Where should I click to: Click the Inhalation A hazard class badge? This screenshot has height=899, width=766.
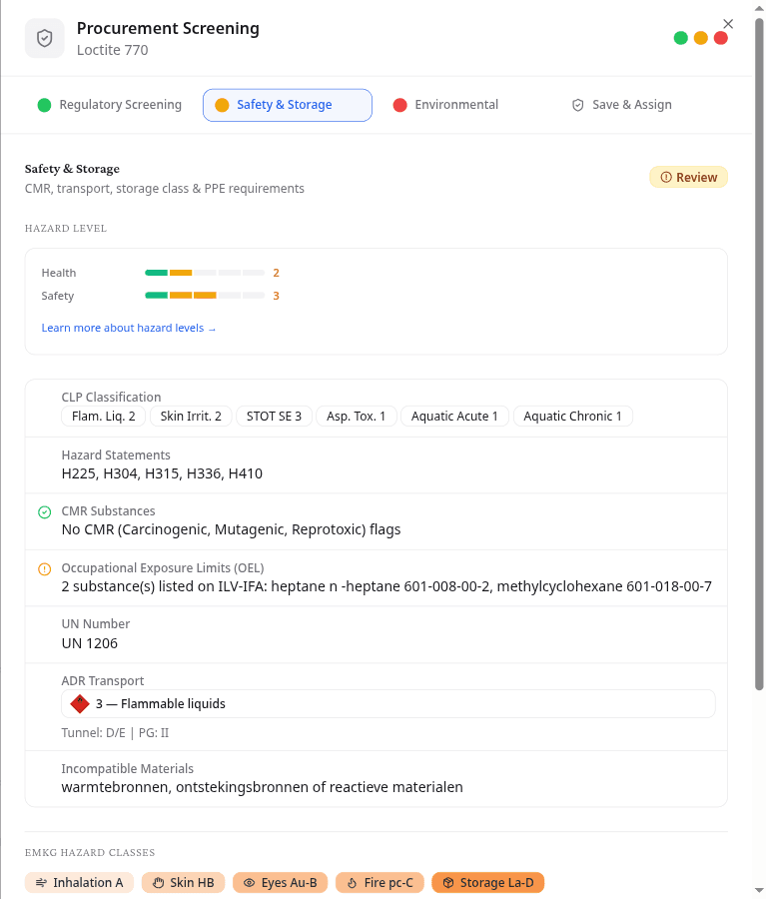pos(79,883)
